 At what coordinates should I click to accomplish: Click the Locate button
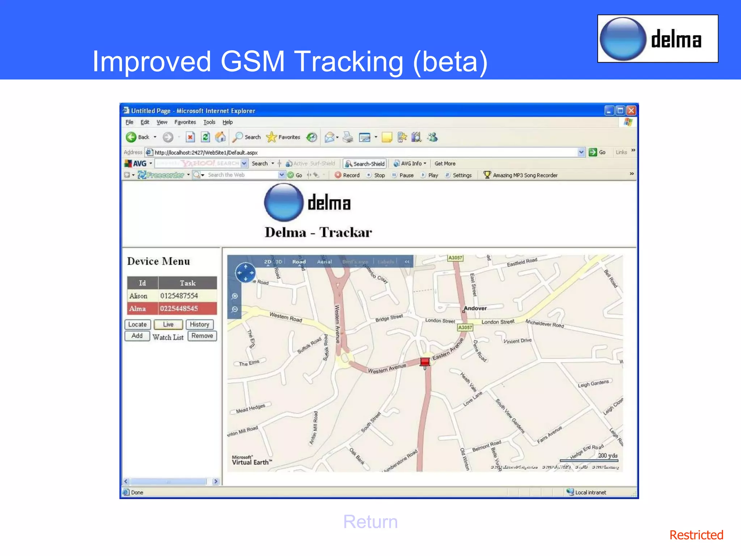[x=137, y=324]
